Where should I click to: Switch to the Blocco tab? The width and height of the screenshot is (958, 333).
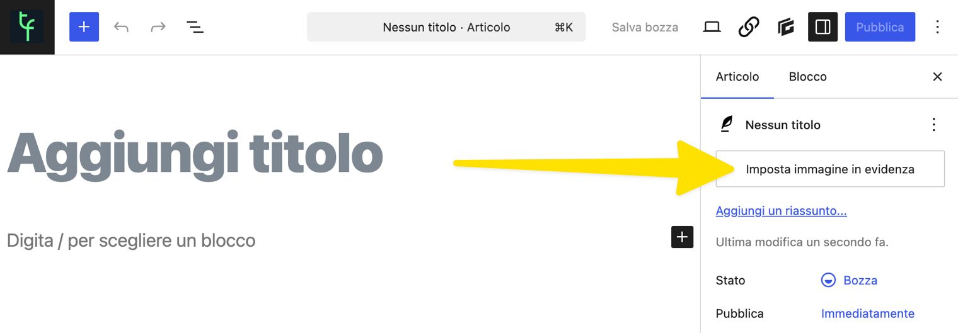[807, 77]
